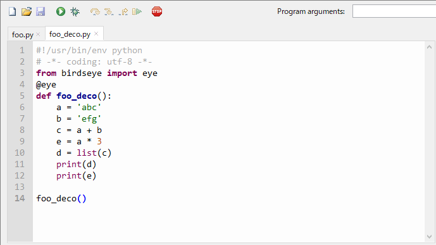Viewport: 436px width, 245px height.
Task: Click the editor scrollbar down arrow
Action: 429,237
